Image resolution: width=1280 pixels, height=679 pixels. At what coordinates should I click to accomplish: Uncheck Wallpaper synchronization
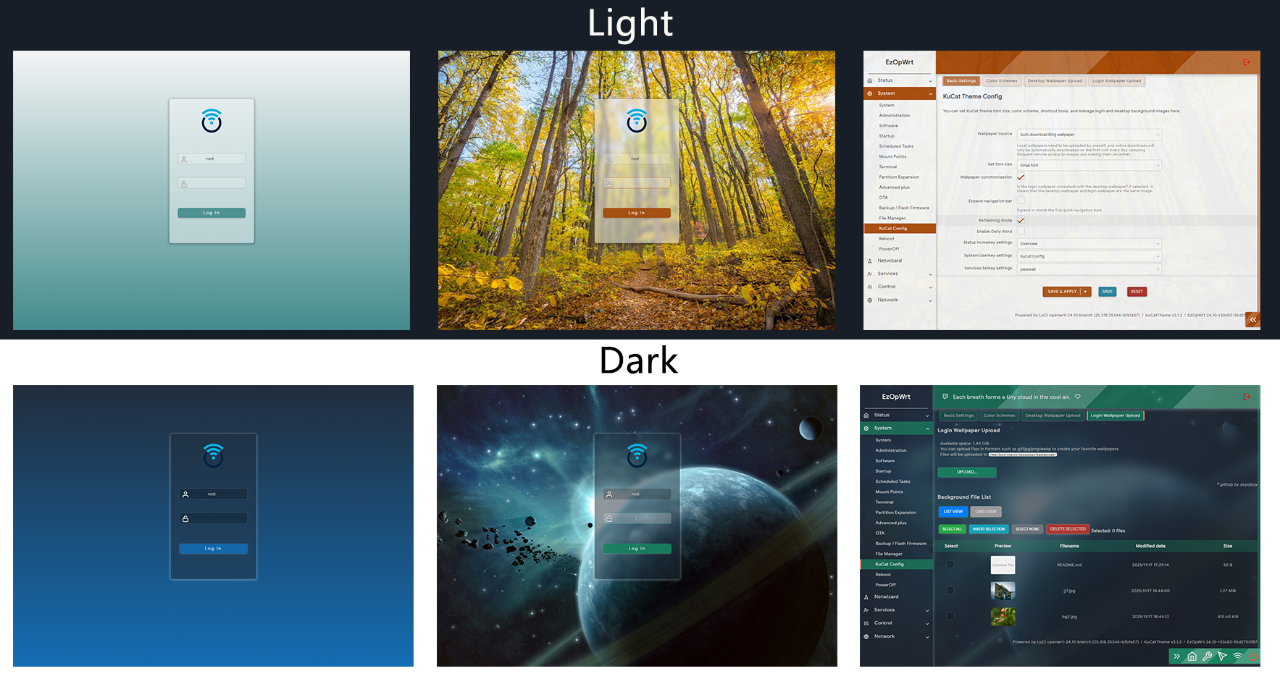click(1020, 177)
